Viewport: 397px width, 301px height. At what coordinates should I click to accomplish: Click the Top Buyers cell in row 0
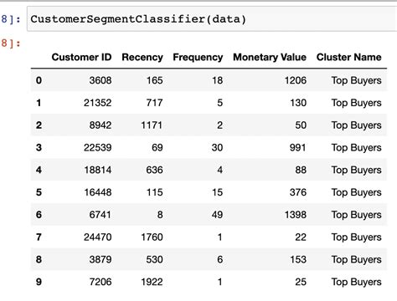(x=357, y=80)
